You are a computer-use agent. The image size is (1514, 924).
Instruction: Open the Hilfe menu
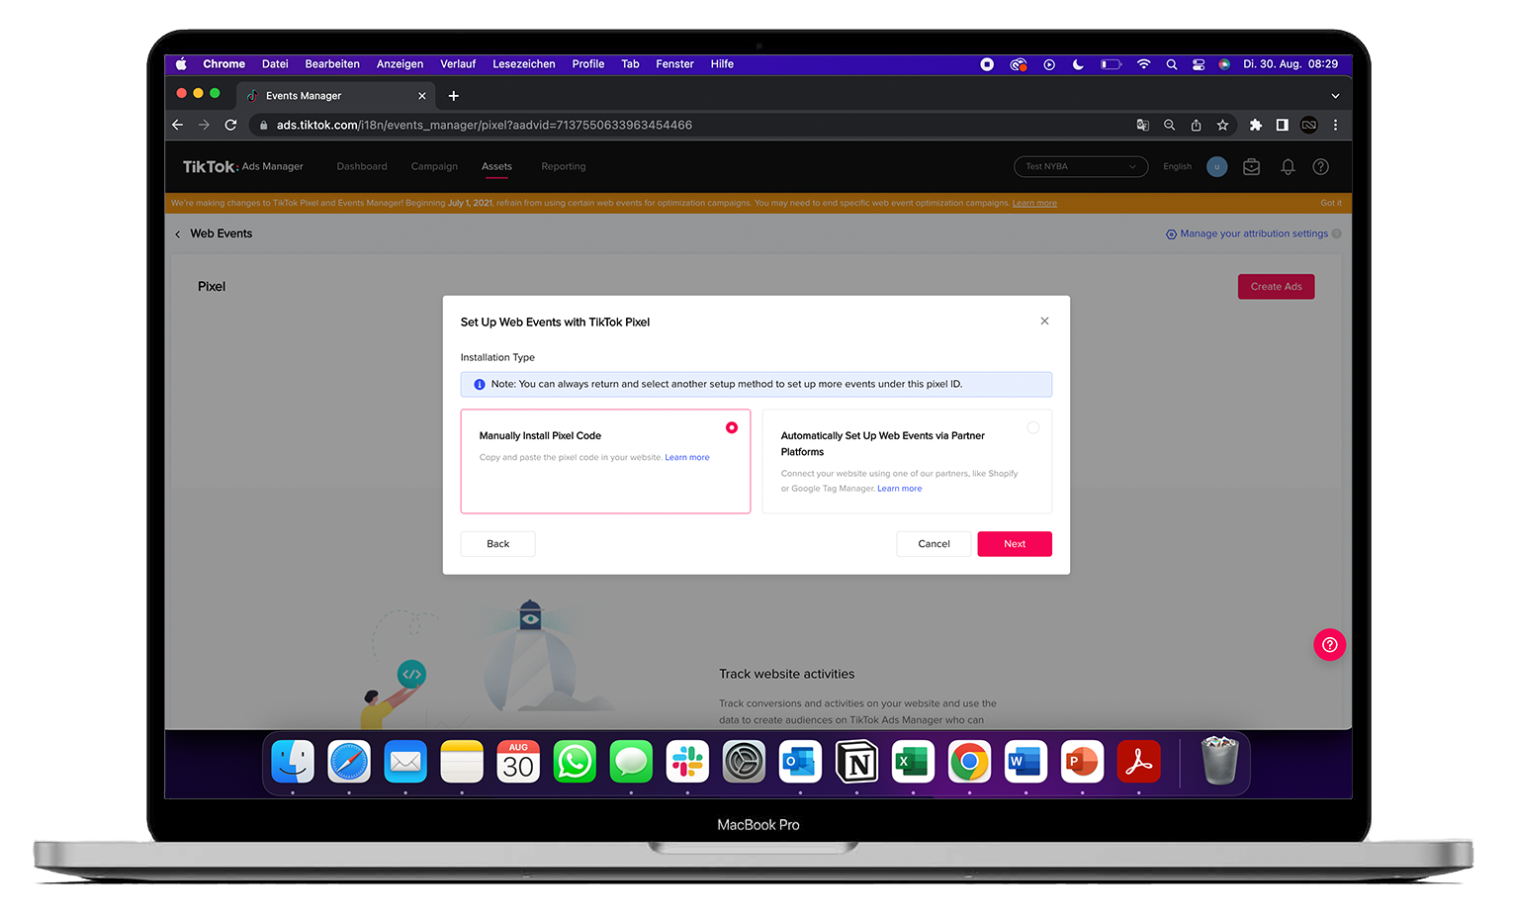(x=722, y=64)
